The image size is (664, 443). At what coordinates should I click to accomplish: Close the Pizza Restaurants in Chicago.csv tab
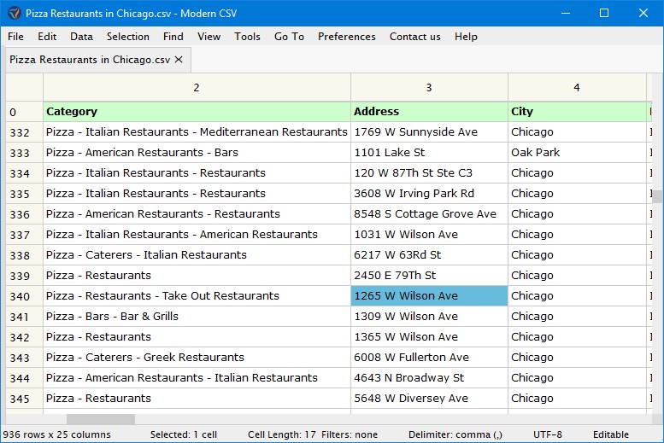179,60
